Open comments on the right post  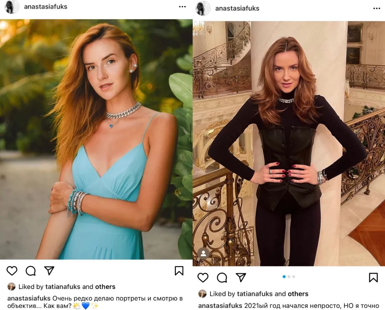point(222,278)
